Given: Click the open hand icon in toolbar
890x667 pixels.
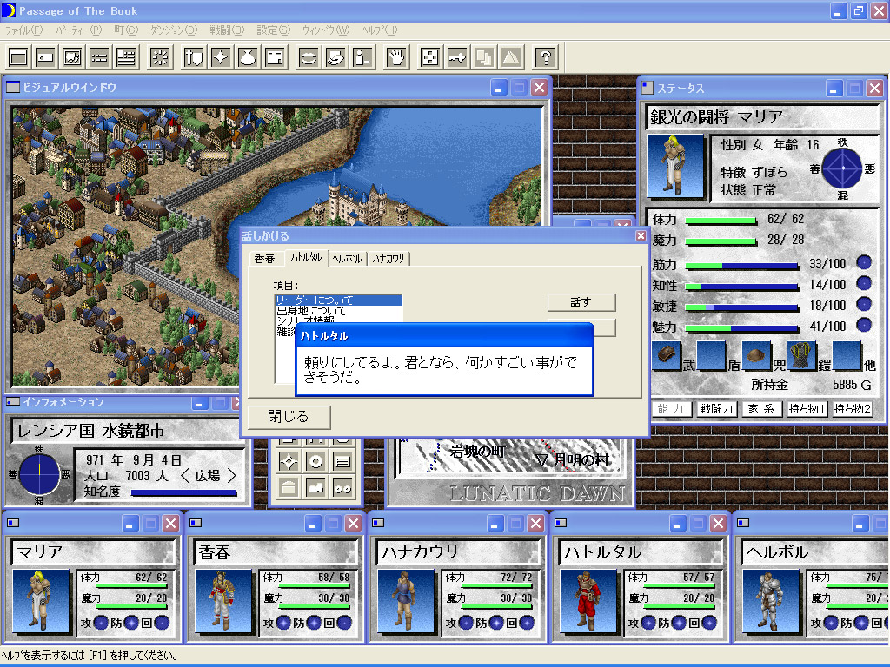Looking at the screenshot, I should point(396,57).
